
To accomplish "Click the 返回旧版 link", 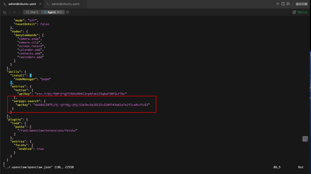I will coord(301,4).
